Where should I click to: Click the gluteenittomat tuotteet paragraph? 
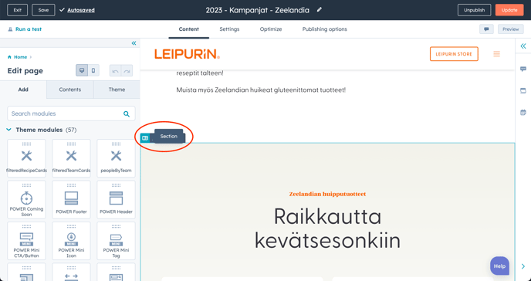(261, 90)
